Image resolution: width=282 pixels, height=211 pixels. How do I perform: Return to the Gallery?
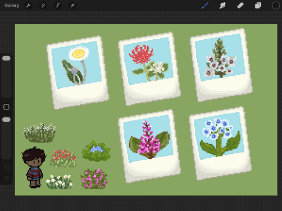pyautogui.click(x=12, y=6)
